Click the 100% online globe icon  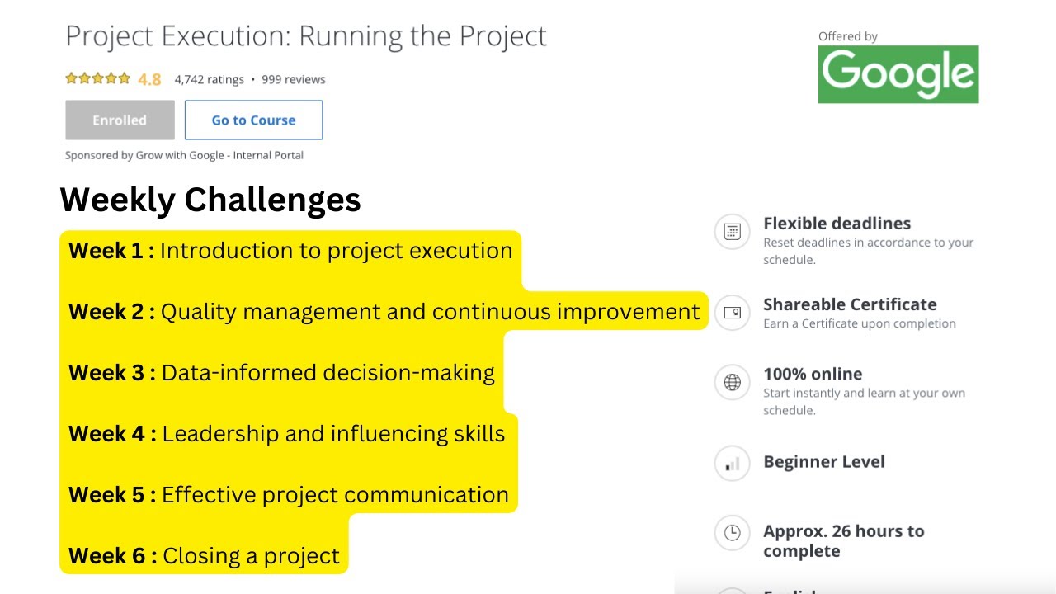click(x=732, y=382)
